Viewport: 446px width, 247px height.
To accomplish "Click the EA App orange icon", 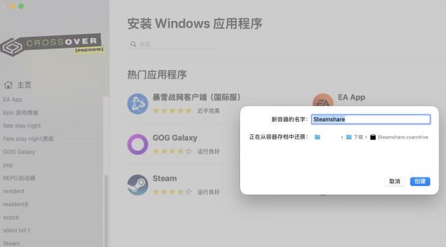I will click(x=323, y=100).
